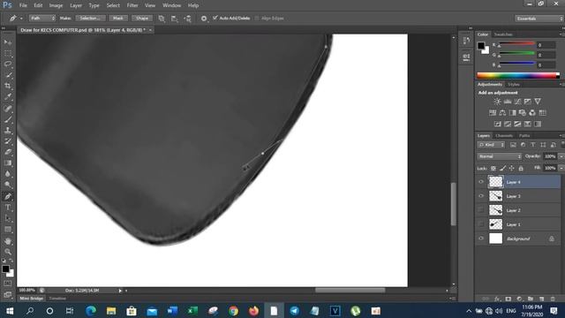Select the Lasso tool

(8, 64)
